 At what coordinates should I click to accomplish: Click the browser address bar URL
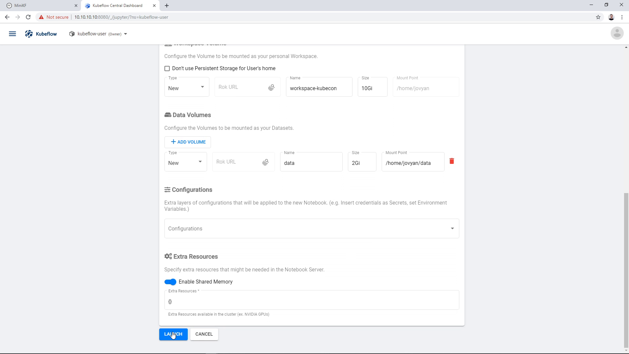pos(121,17)
